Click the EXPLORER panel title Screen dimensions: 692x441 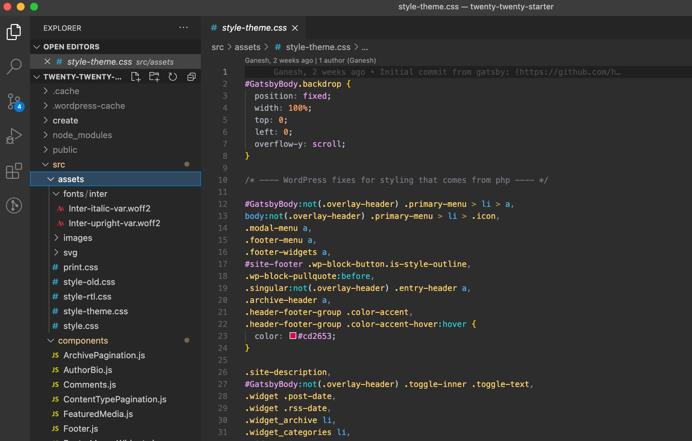coord(62,28)
